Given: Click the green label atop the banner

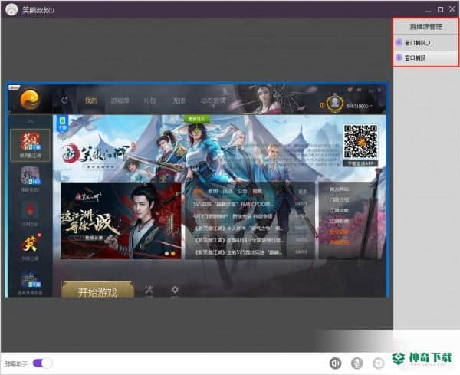Looking at the screenshot, I should click(196, 119).
